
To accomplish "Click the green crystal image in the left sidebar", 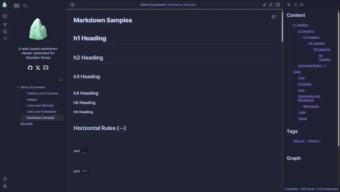I will [38, 29].
